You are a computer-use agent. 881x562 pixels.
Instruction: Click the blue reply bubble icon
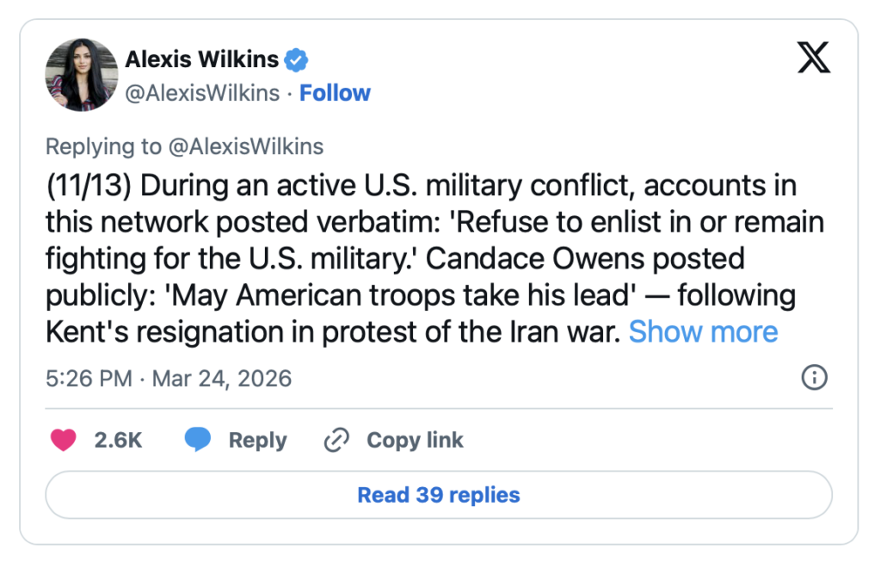pyautogui.click(x=198, y=440)
